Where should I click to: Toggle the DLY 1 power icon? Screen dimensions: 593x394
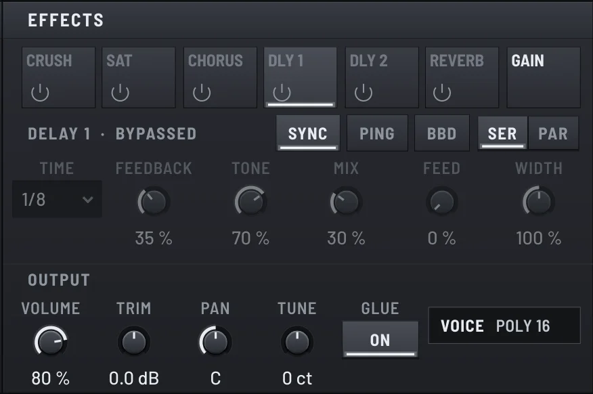282,93
